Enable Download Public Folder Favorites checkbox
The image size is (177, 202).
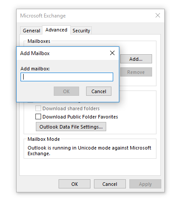38,117
